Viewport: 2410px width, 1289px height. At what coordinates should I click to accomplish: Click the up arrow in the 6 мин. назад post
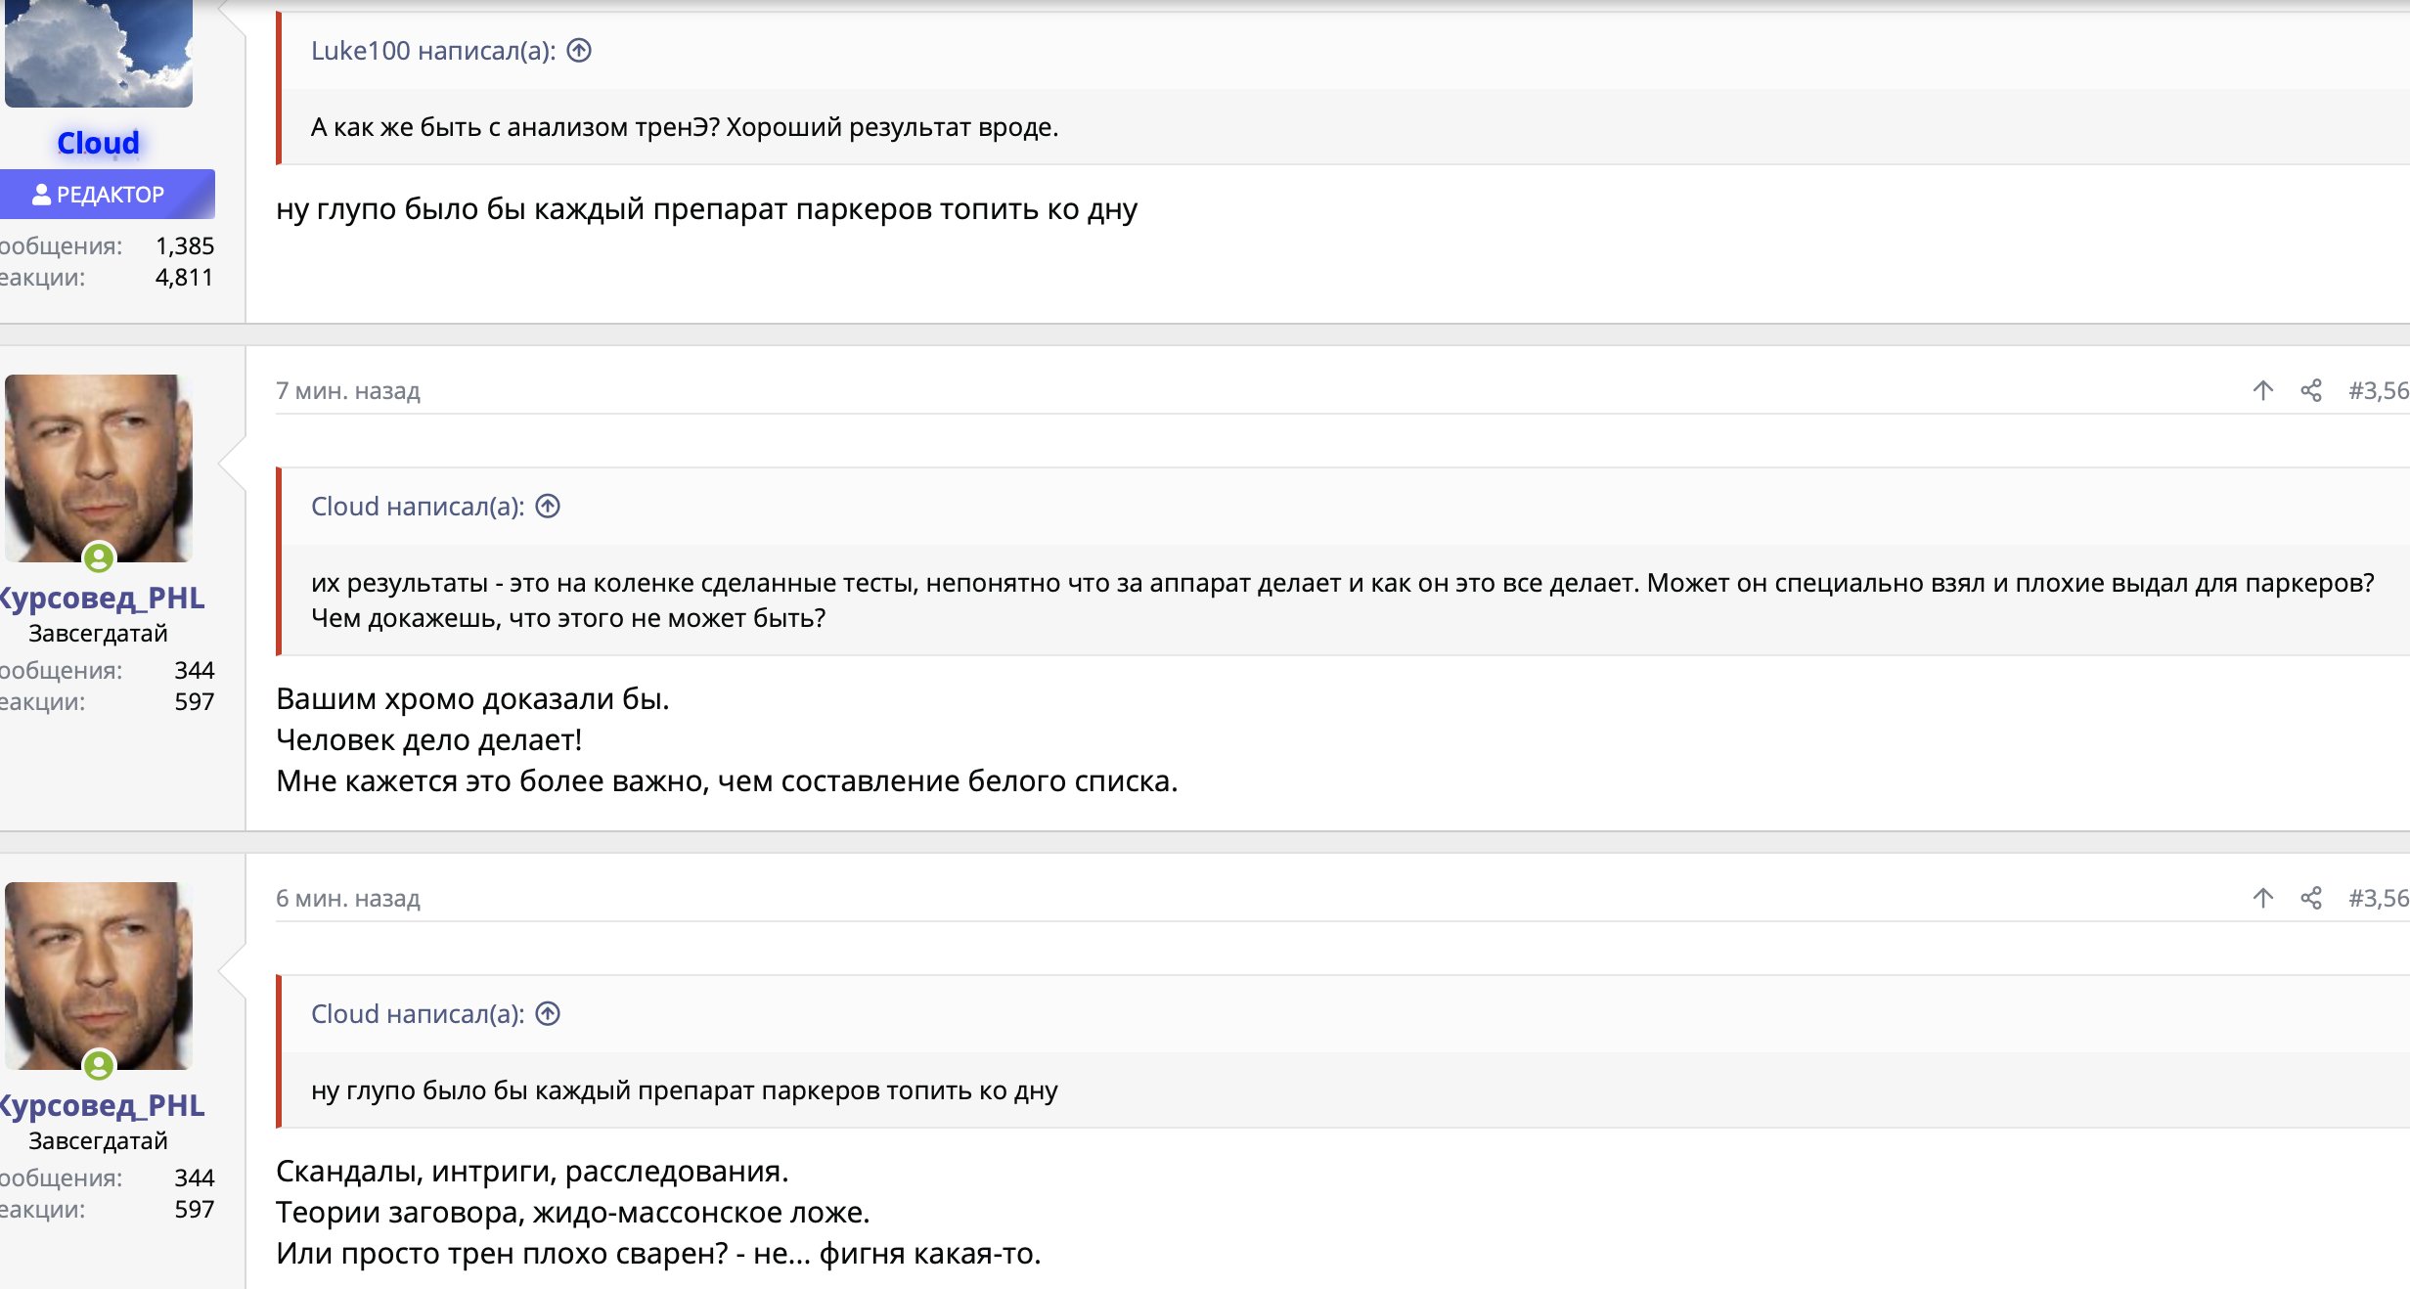(2262, 898)
